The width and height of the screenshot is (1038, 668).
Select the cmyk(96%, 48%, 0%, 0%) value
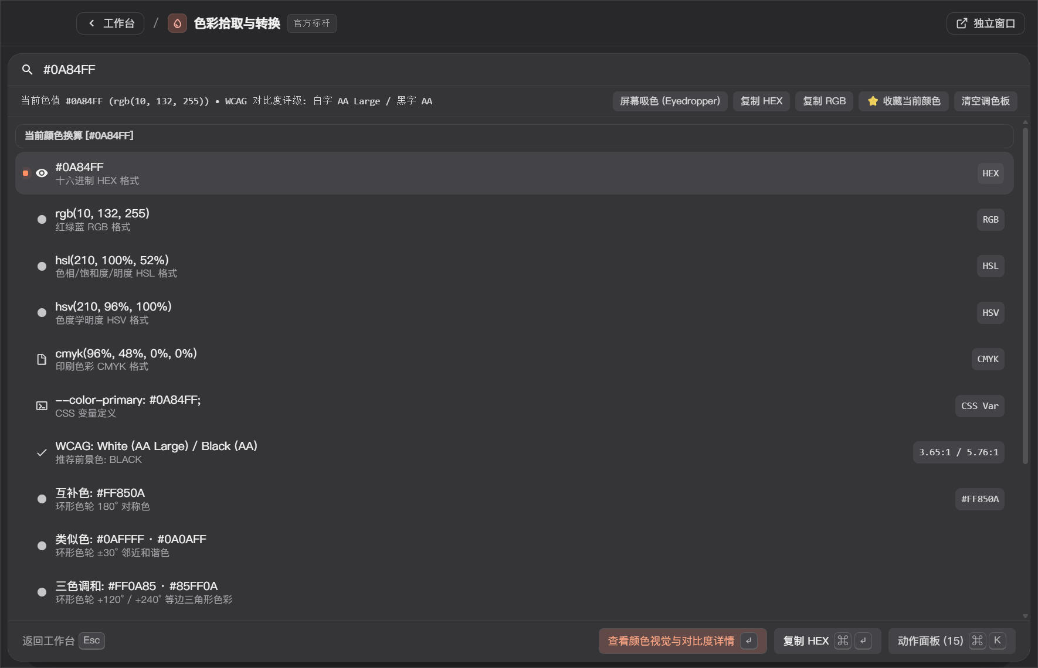pos(126,353)
